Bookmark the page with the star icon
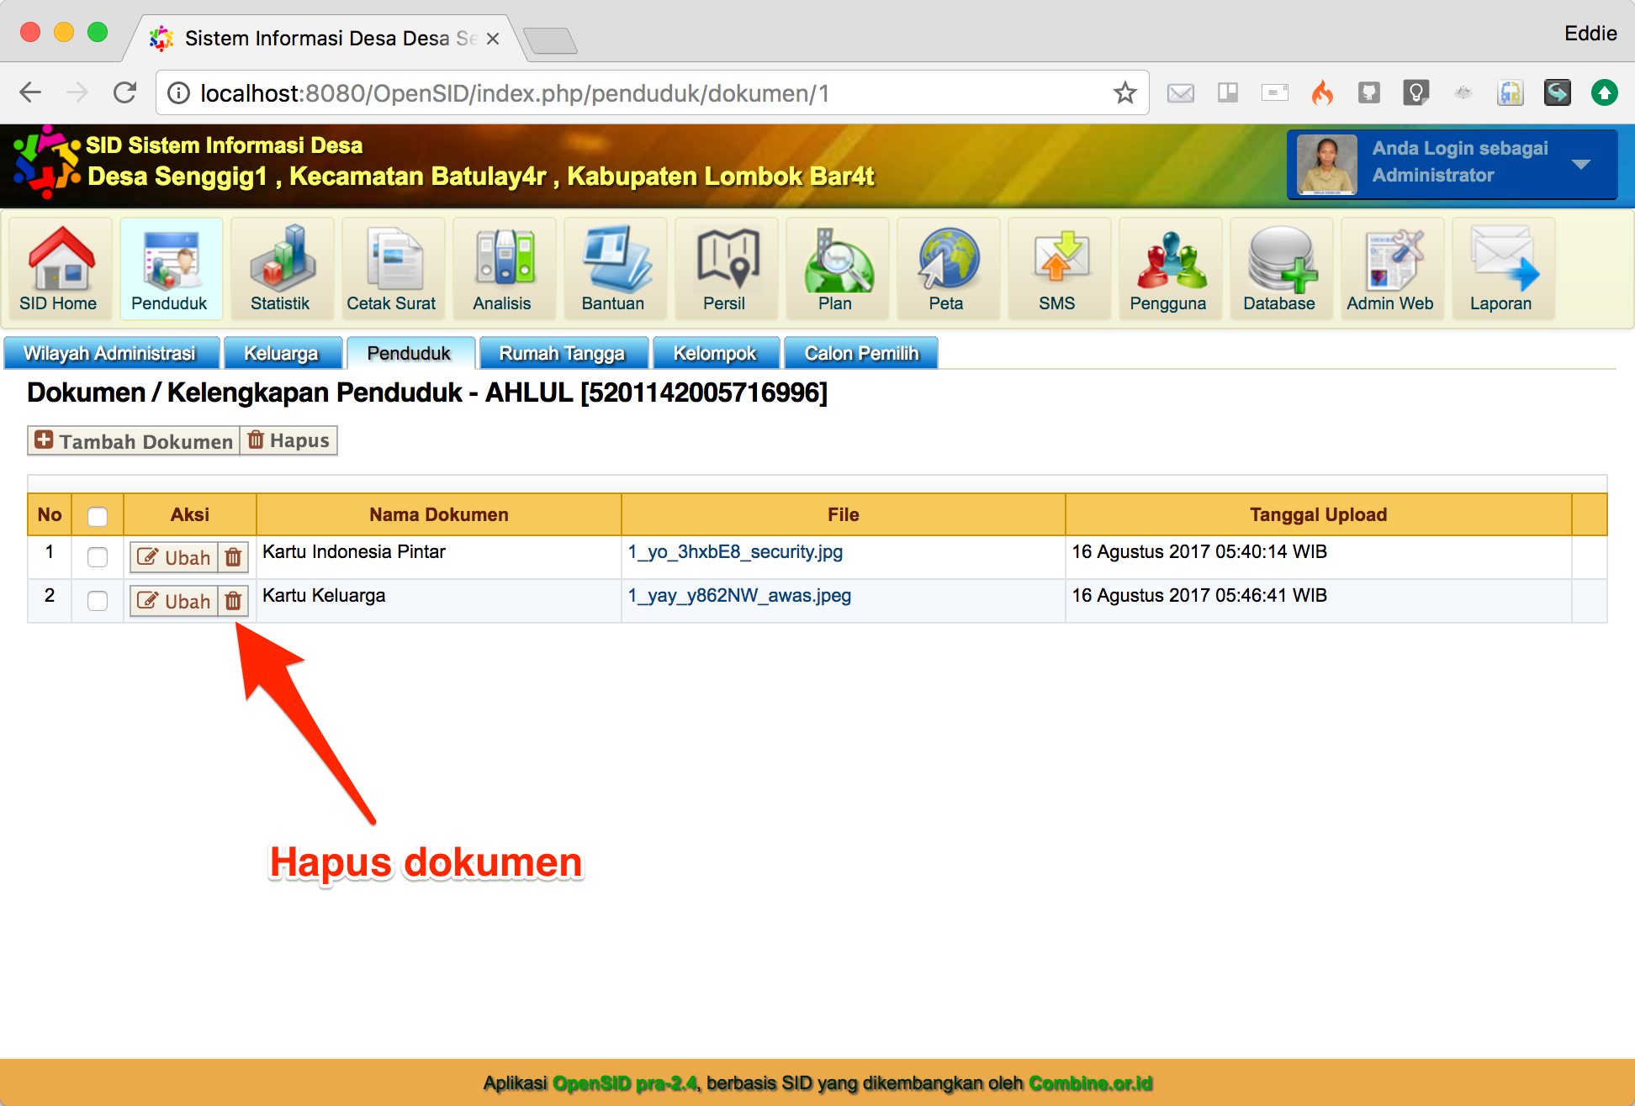The image size is (1635, 1106). tap(1124, 93)
